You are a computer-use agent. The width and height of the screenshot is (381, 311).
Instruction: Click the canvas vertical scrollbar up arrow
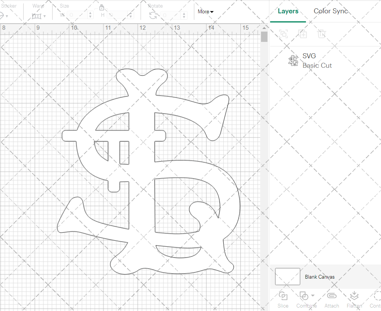(264, 28)
